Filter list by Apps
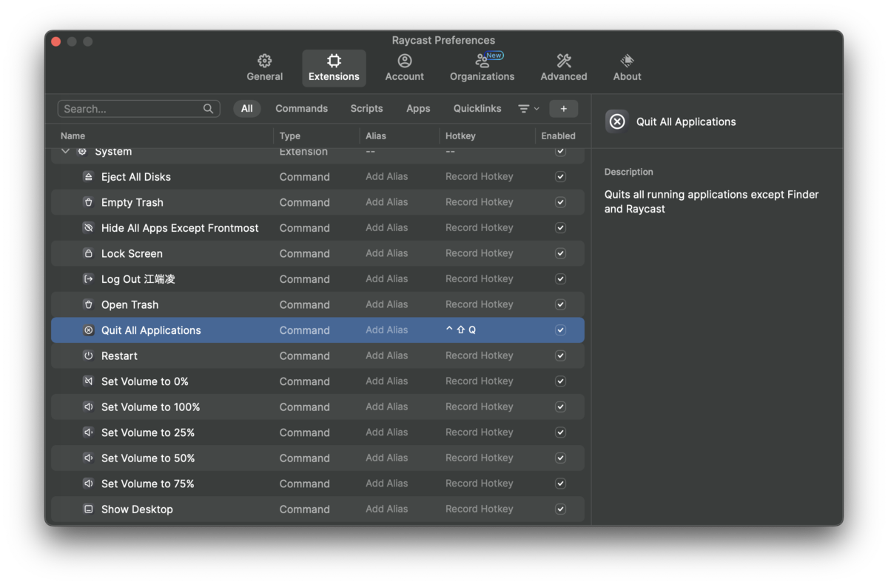The image size is (888, 585). 418,109
